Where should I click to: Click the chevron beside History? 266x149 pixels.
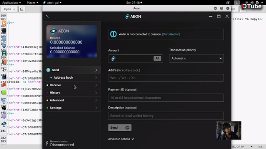point(96,93)
